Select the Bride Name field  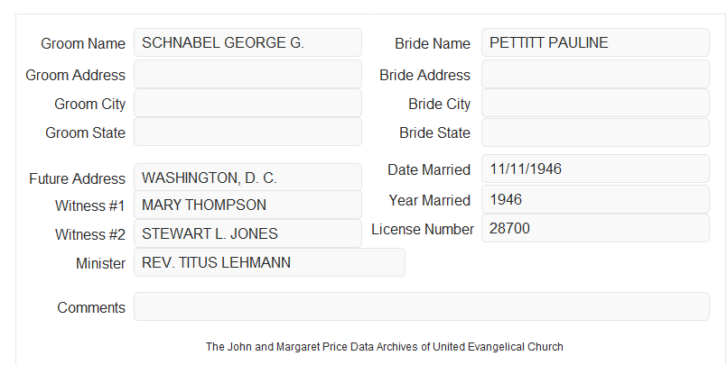point(595,42)
